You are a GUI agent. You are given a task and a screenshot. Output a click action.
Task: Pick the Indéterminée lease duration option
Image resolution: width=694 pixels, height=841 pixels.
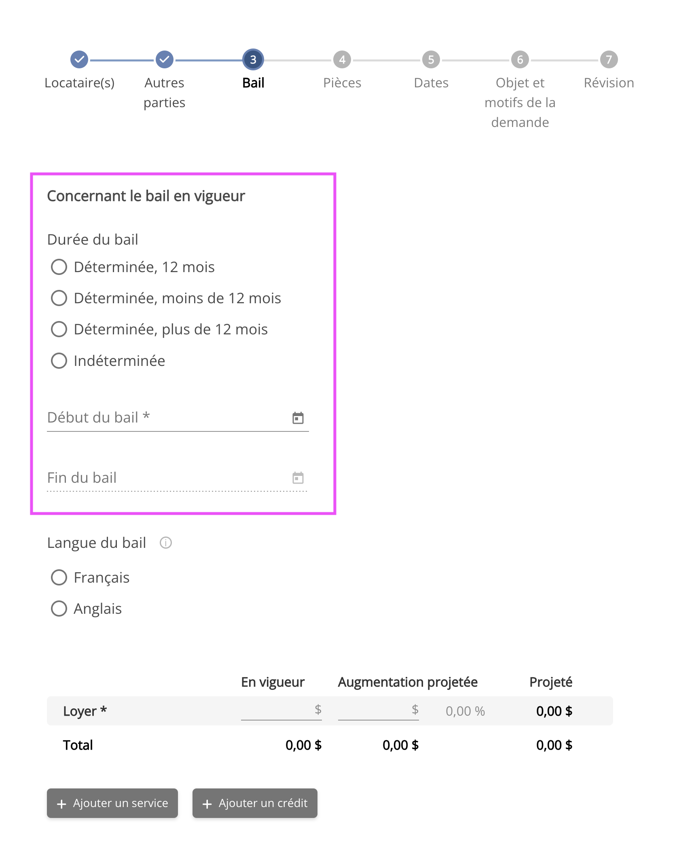pyautogui.click(x=59, y=361)
